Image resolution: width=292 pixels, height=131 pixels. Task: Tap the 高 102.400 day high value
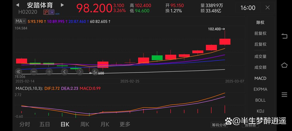click(141, 6)
